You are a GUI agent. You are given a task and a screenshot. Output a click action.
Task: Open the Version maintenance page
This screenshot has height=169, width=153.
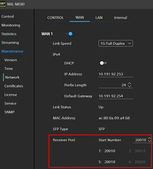pyautogui.click(x=11, y=60)
